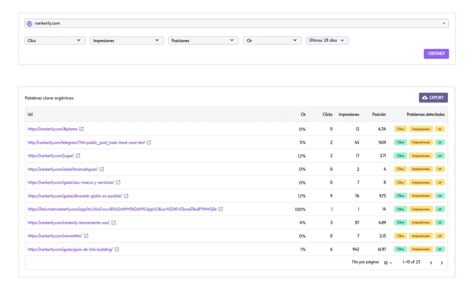Open the Clics filter dropdown
Image resolution: width=470 pixels, height=305 pixels.
coord(55,41)
